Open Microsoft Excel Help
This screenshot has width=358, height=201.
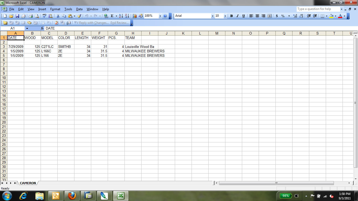click(165, 16)
